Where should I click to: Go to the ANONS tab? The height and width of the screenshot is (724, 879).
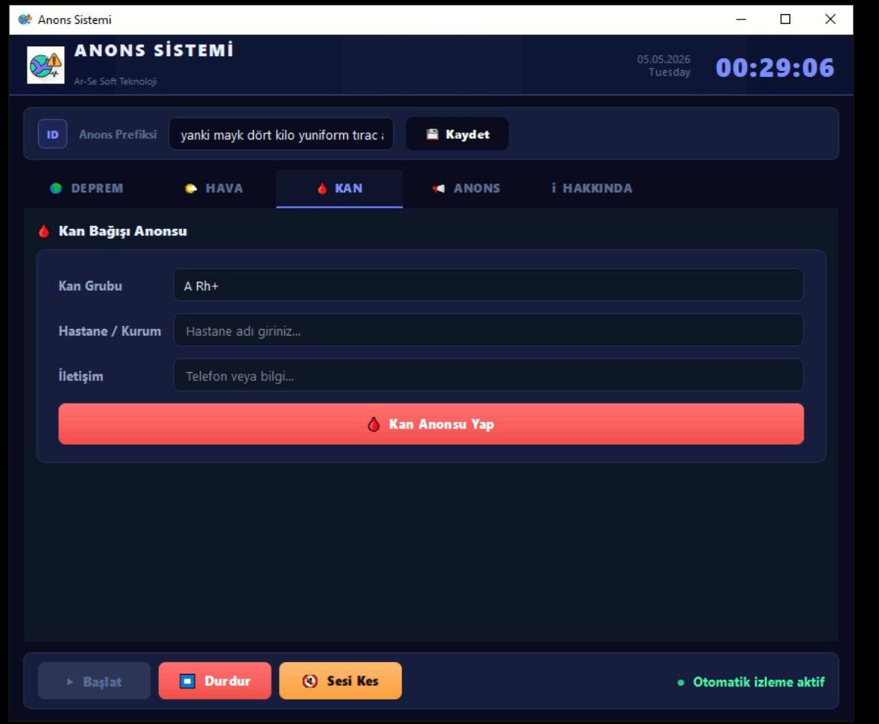(x=466, y=189)
